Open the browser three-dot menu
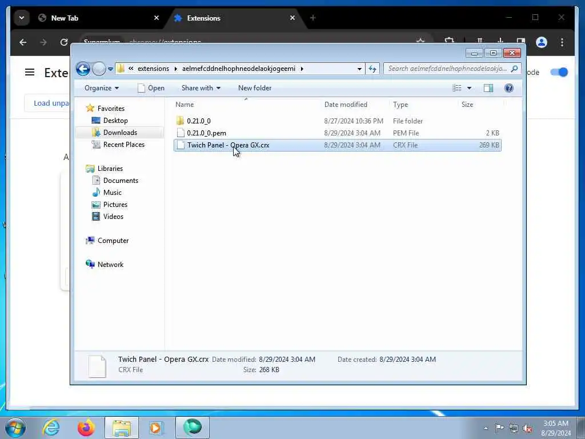The width and height of the screenshot is (585, 439). click(562, 42)
